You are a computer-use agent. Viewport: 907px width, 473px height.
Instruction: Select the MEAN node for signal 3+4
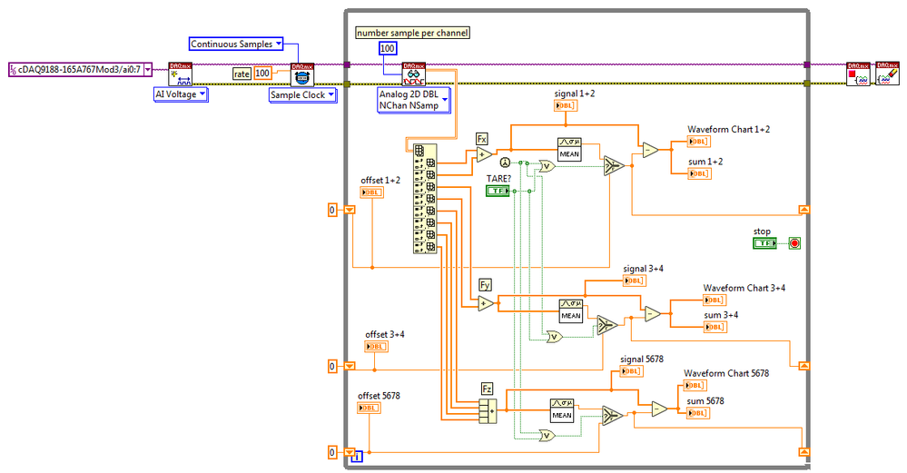click(571, 310)
